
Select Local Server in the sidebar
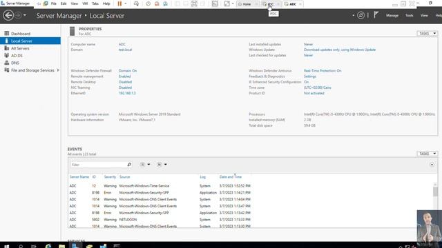point(30,41)
